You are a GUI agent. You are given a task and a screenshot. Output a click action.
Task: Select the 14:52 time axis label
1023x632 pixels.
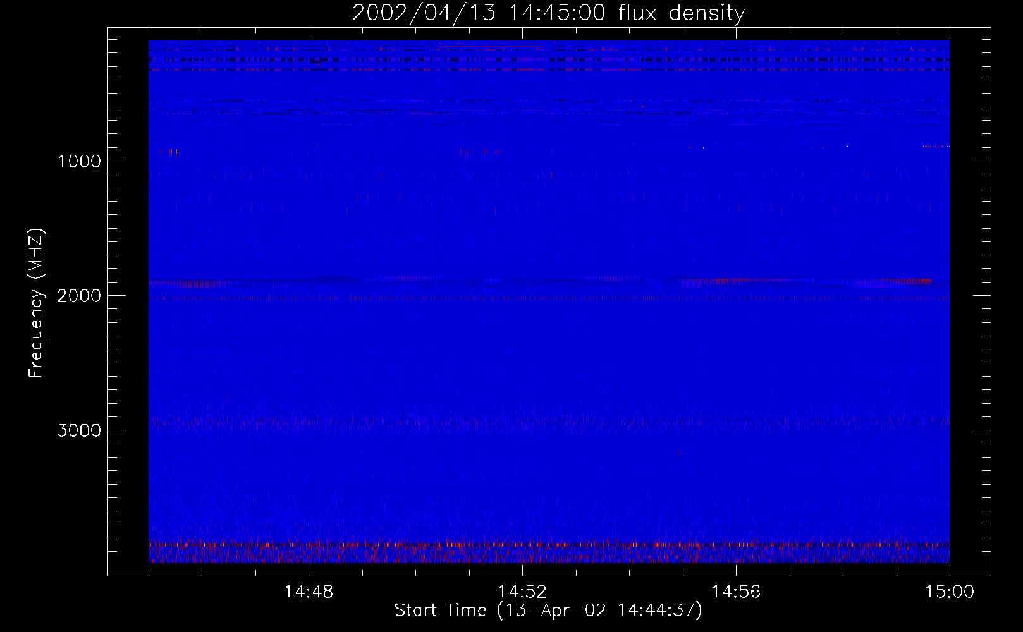(x=522, y=592)
